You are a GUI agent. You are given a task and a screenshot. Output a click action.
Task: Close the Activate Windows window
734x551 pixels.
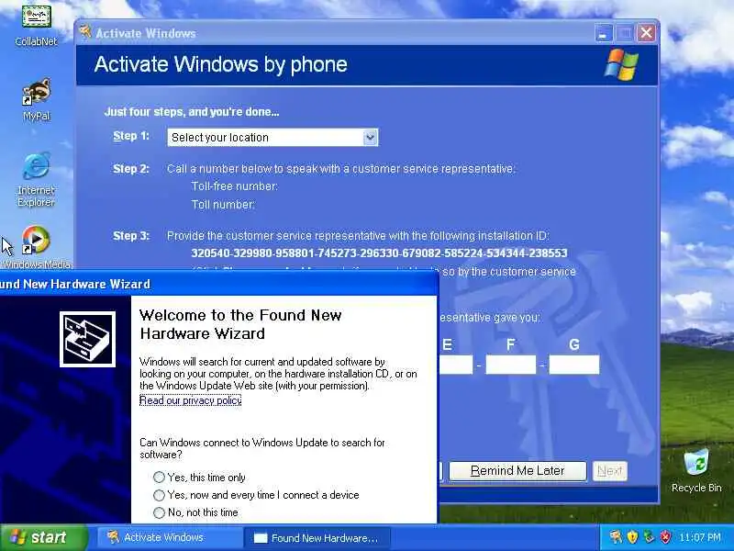647,33
